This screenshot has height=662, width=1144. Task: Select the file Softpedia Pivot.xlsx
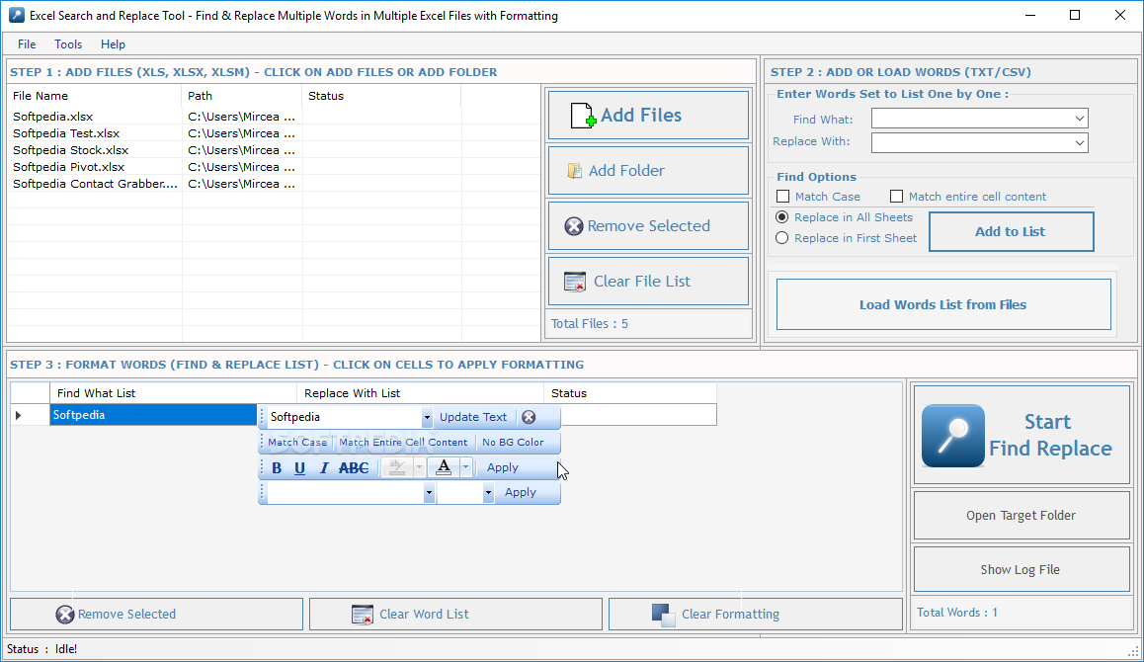[68, 167]
